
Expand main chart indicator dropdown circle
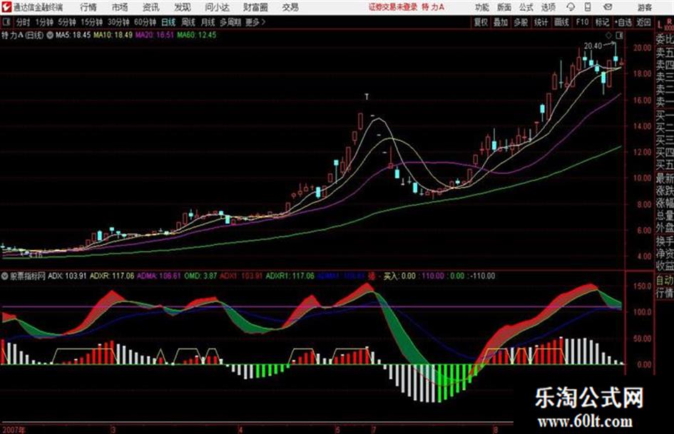[x=50, y=35]
